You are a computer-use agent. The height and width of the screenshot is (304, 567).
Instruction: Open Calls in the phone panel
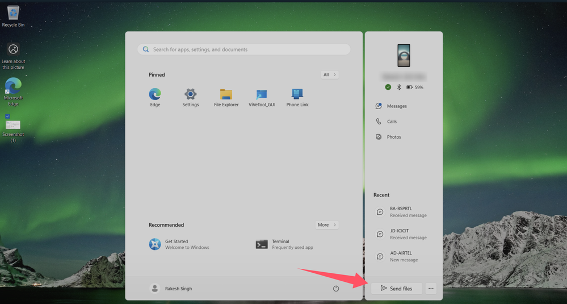pyautogui.click(x=387, y=122)
